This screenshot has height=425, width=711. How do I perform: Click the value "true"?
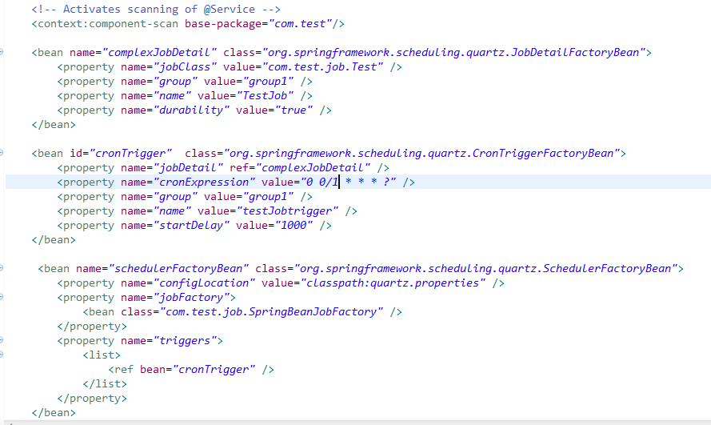(294, 110)
